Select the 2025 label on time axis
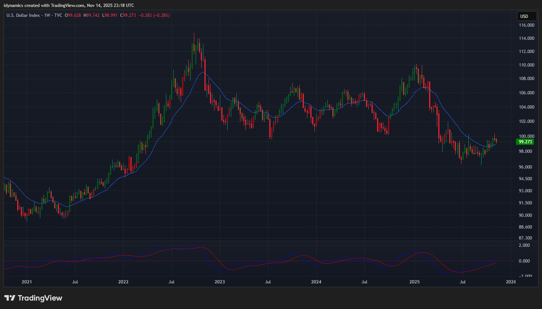Viewport: 542px width, 309px height. tap(414, 282)
